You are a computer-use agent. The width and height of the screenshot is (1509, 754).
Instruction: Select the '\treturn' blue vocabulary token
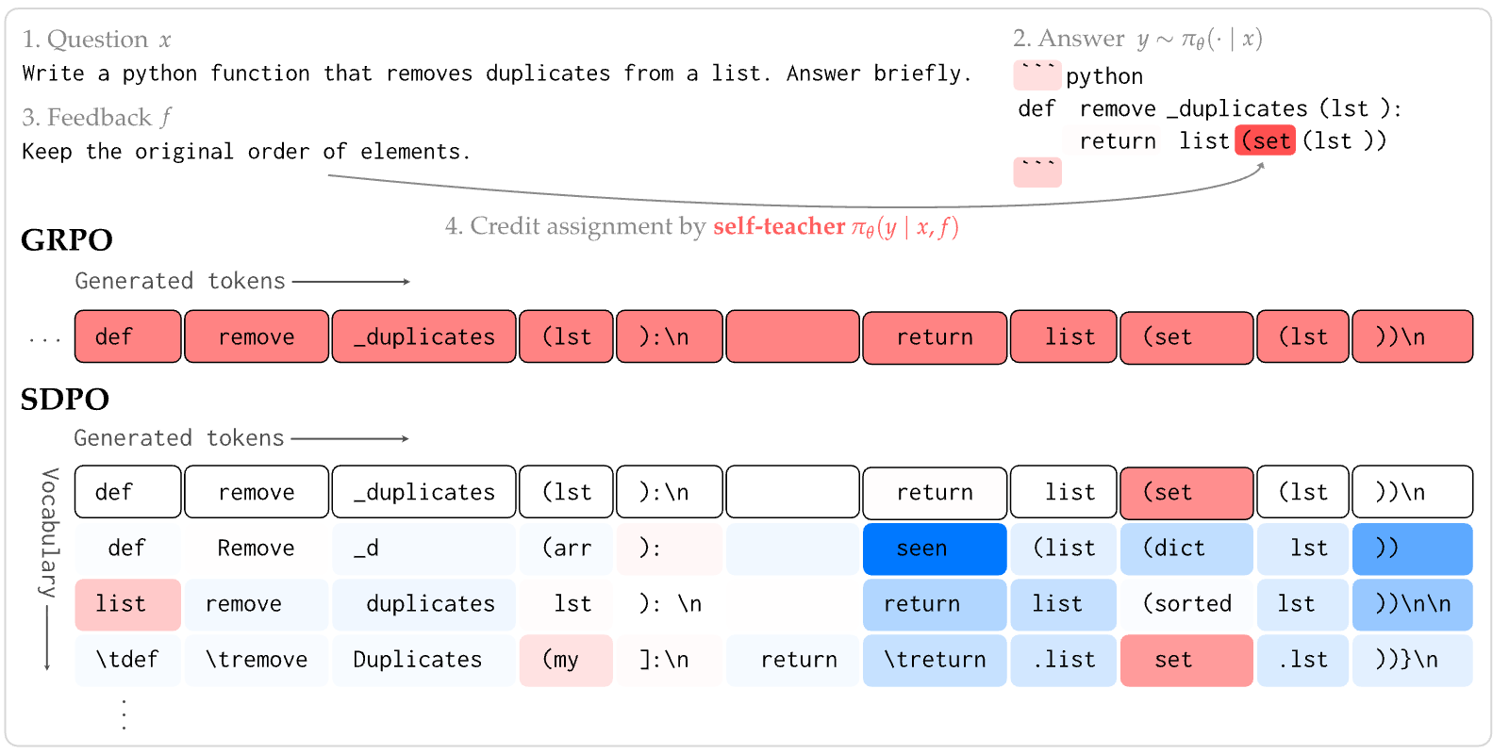click(x=935, y=660)
